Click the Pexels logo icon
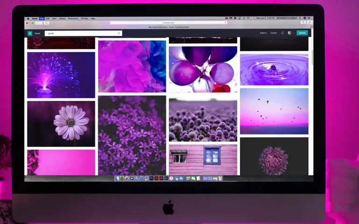Image resolution: width=359 pixels, height=224 pixels. click(30, 33)
